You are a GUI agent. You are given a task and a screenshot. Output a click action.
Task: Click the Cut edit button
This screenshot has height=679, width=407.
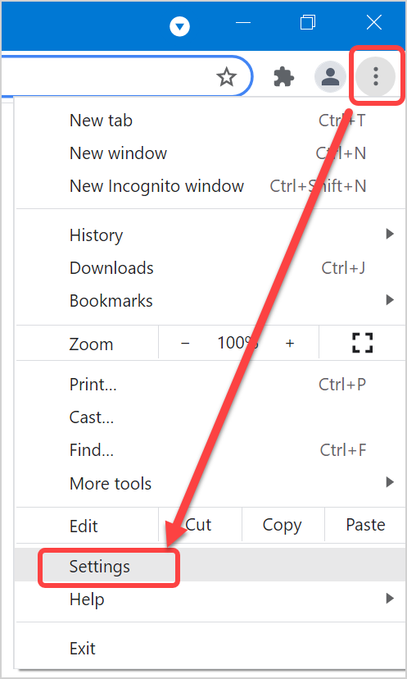point(200,526)
